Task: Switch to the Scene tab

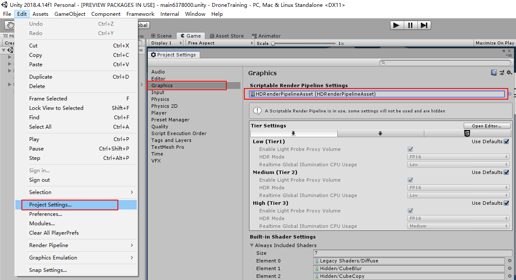Action: [x=162, y=36]
